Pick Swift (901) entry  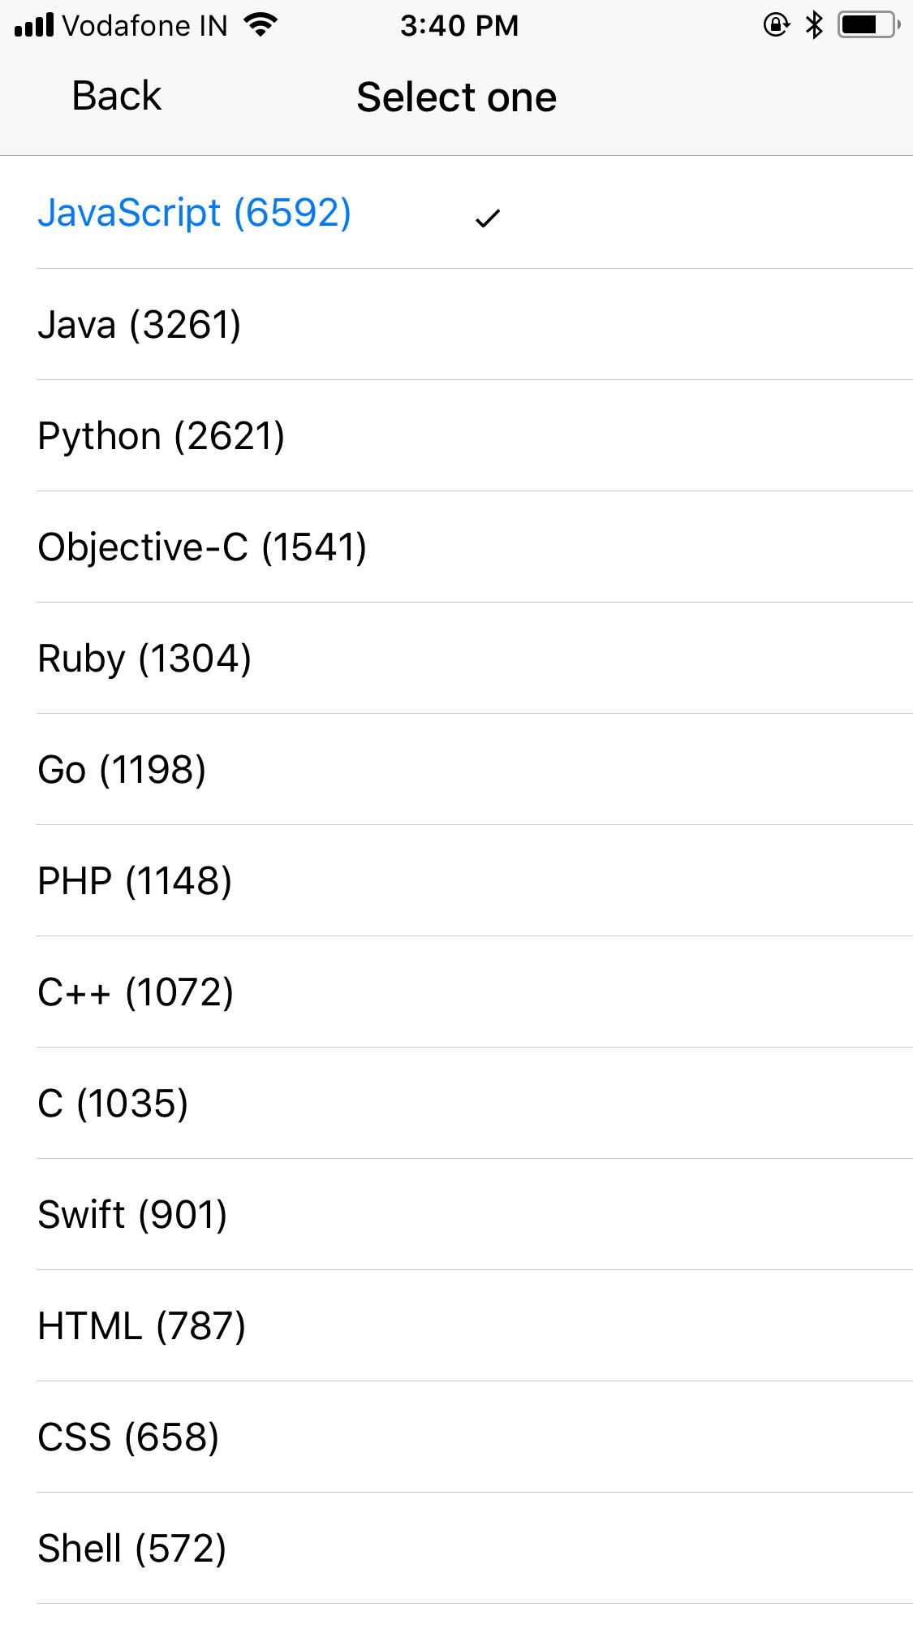click(132, 1215)
